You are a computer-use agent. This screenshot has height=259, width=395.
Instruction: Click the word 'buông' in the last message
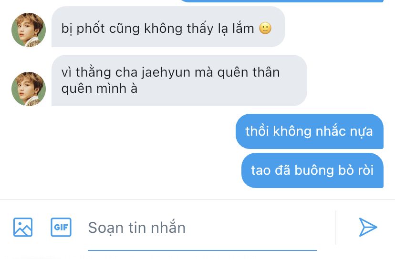[x=314, y=170]
